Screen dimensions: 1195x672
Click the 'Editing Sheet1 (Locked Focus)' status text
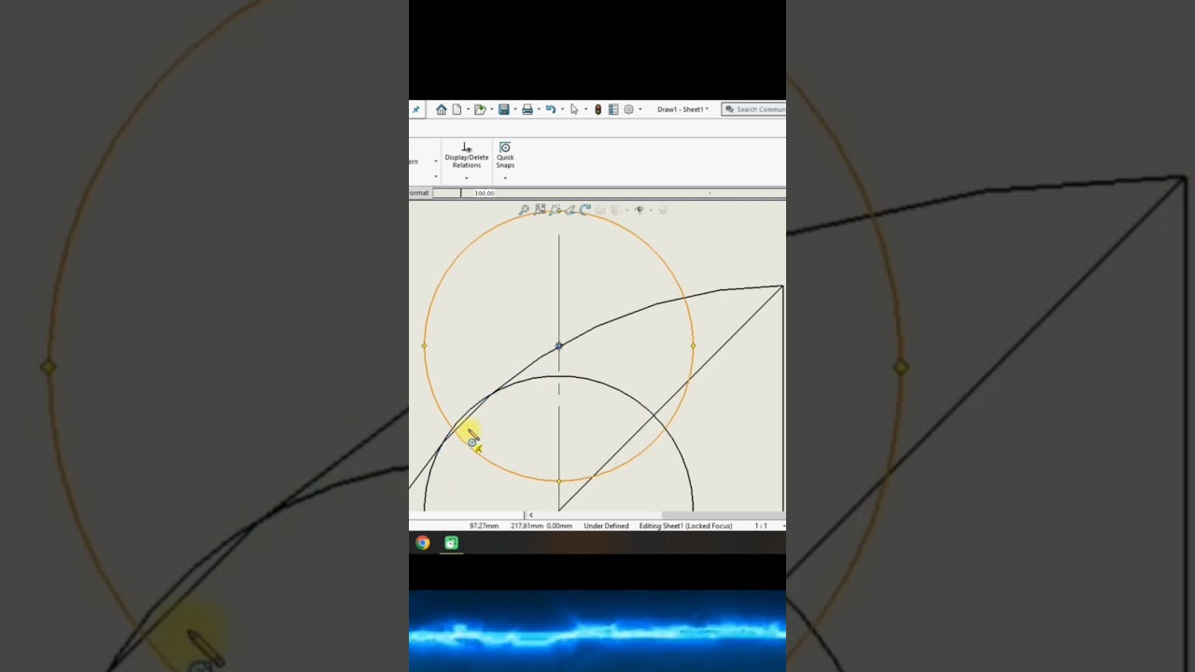685,525
